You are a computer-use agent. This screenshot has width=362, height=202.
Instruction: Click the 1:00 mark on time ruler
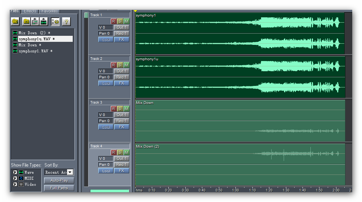click(235, 190)
